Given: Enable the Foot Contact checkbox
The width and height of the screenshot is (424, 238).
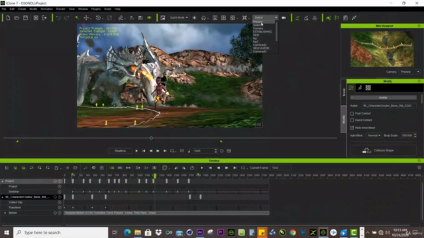Looking at the screenshot, I should click(352, 114).
